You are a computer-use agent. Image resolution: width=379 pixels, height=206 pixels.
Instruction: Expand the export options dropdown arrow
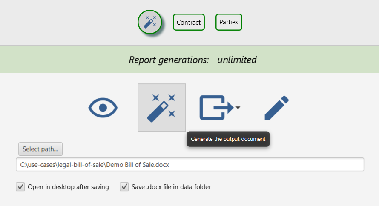[x=238, y=108]
